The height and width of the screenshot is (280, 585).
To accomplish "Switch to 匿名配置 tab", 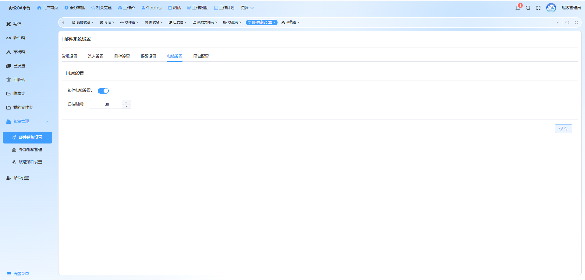I will point(201,56).
